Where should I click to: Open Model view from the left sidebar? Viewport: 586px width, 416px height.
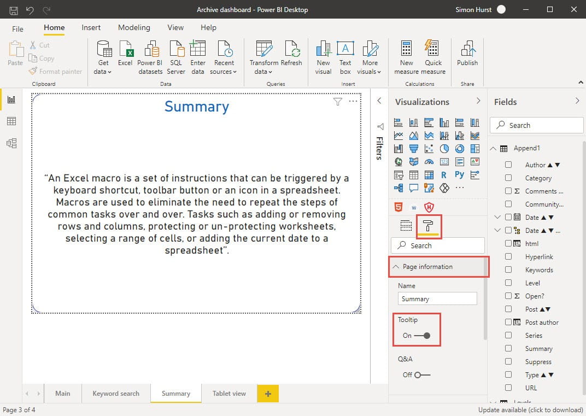click(10, 143)
